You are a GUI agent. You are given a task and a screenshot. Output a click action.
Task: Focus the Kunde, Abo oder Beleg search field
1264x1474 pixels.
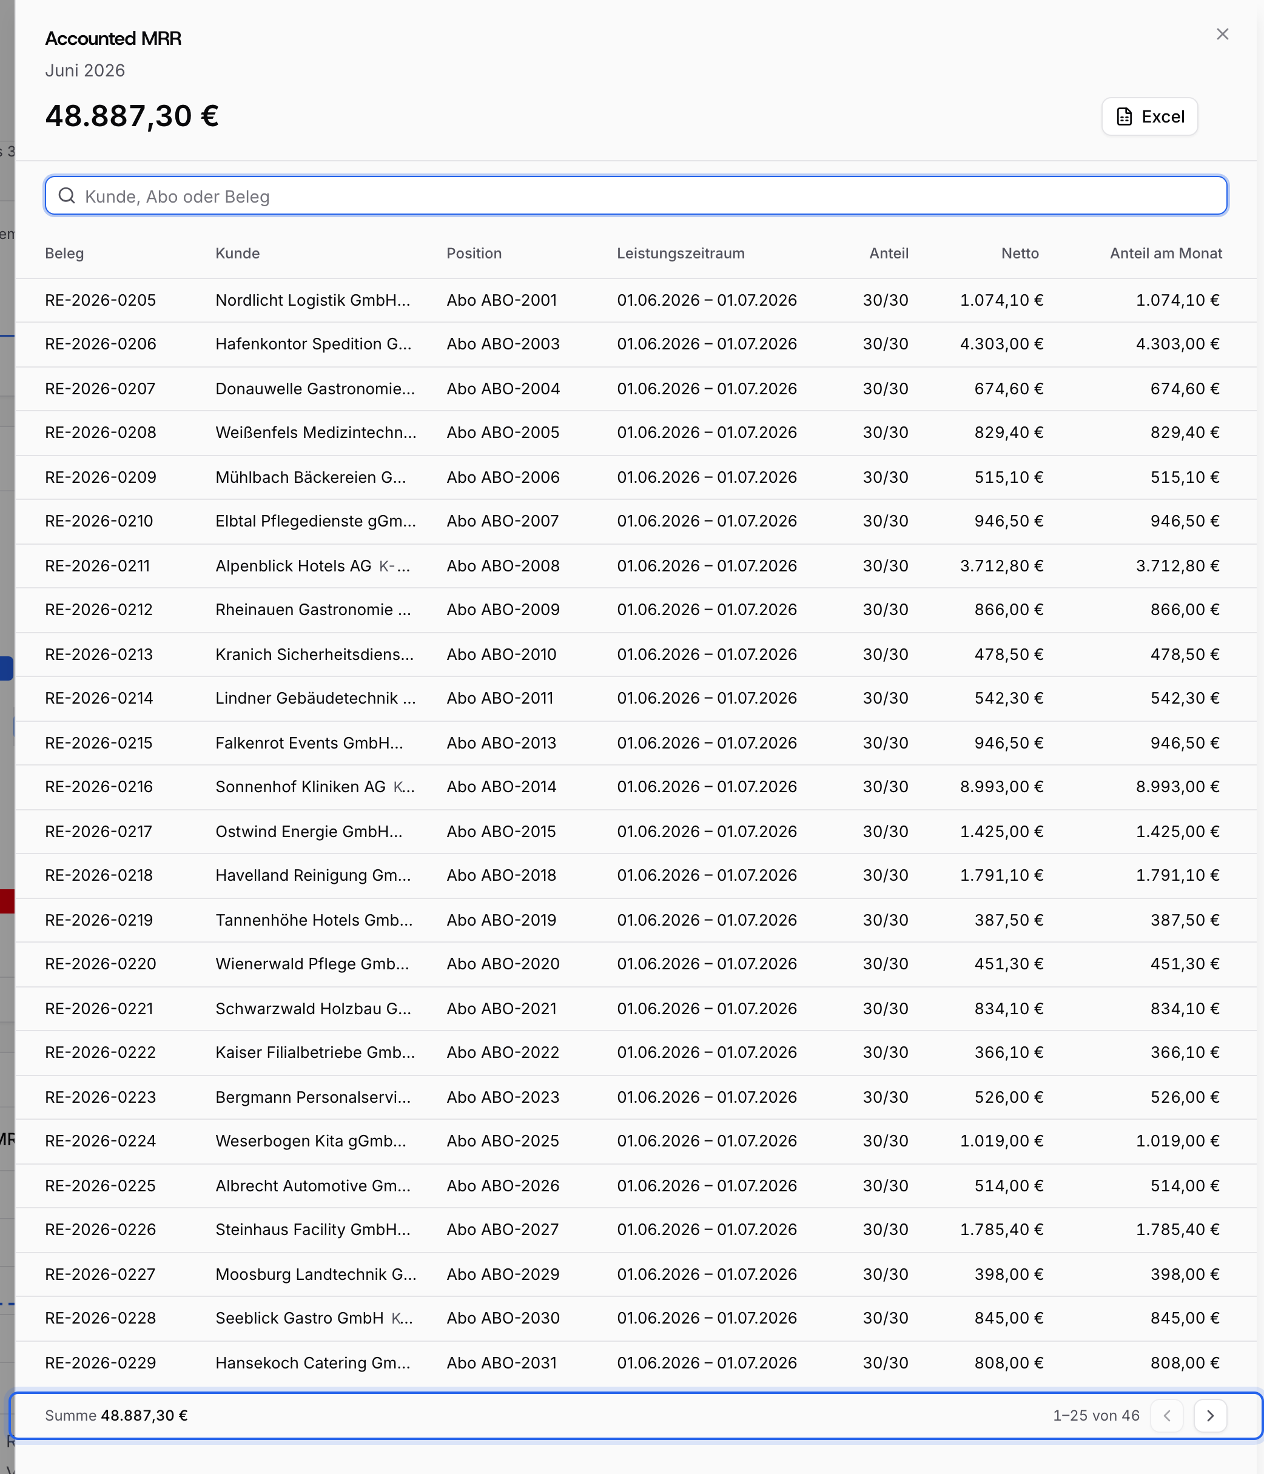(636, 196)
